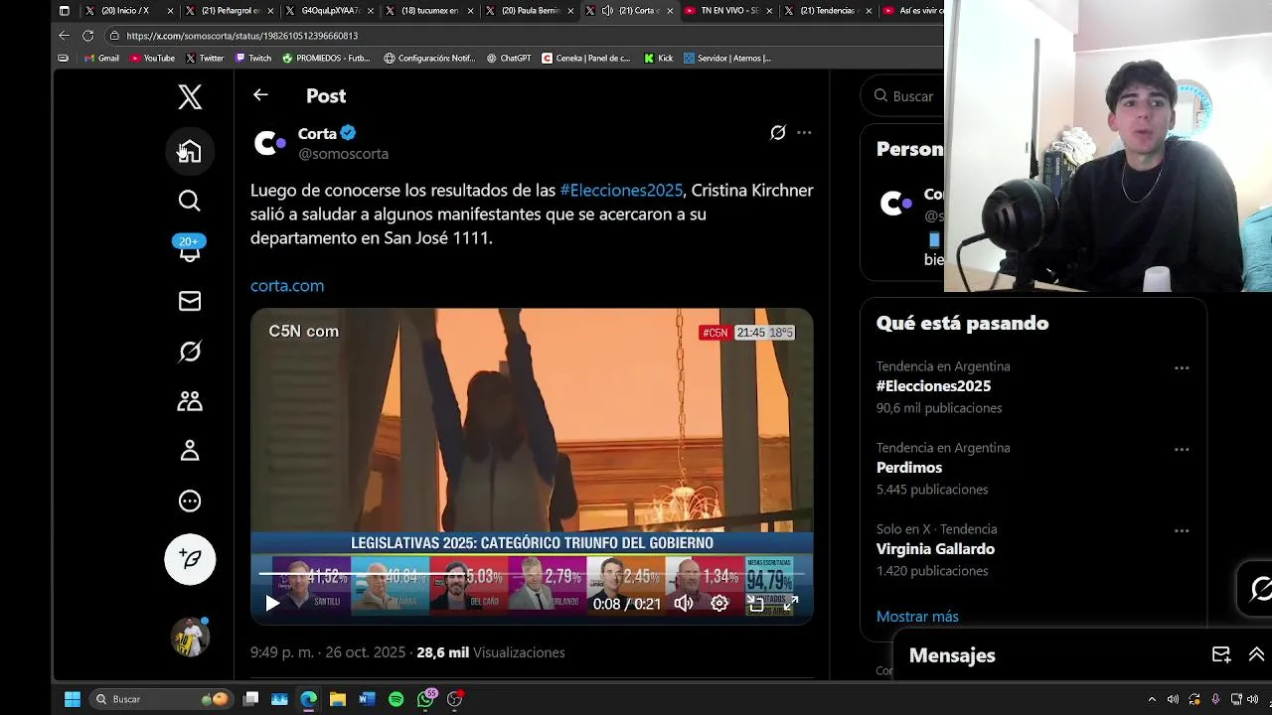Click Mostrar más under trends
The image size is (1272, 715).
pos(917,617)
